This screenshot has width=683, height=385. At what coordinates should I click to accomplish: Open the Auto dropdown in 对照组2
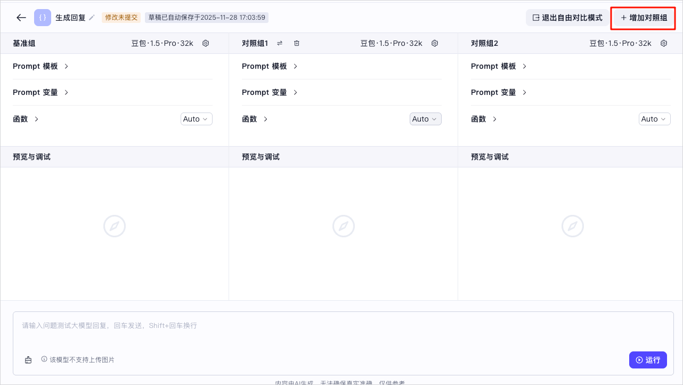655,119
